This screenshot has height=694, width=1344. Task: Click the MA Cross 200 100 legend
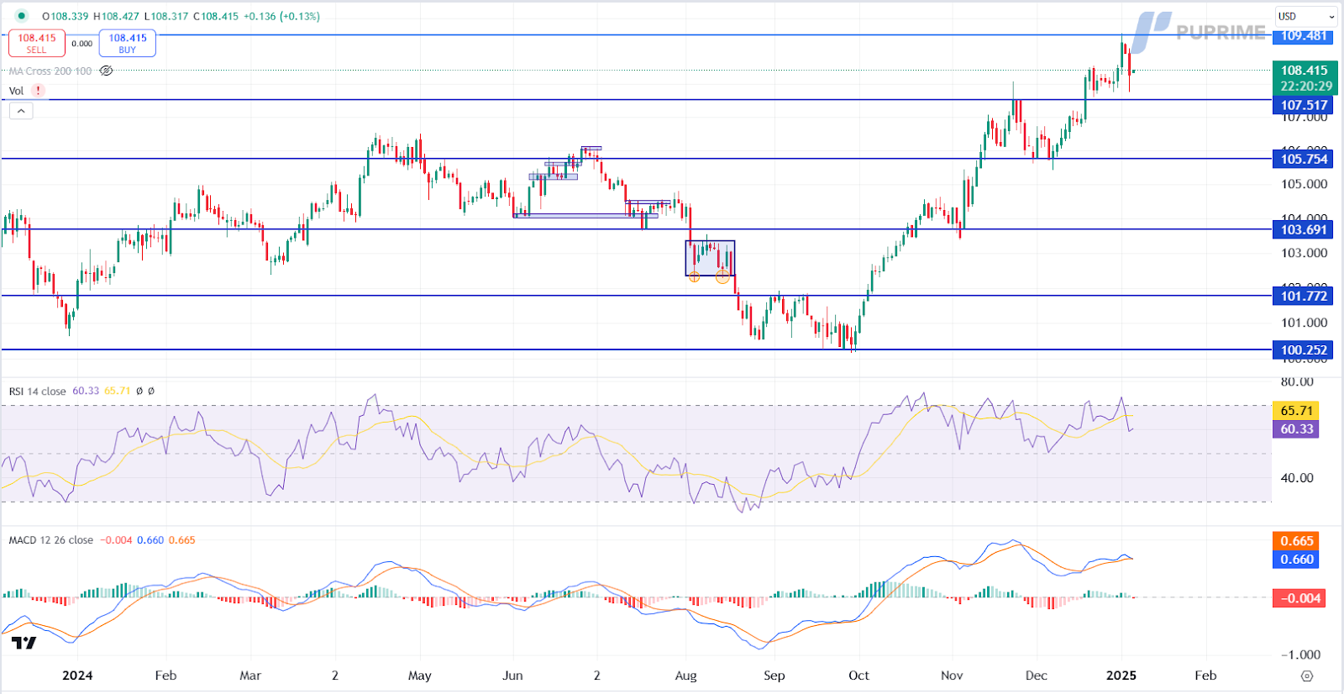click(x=50, y=71)
